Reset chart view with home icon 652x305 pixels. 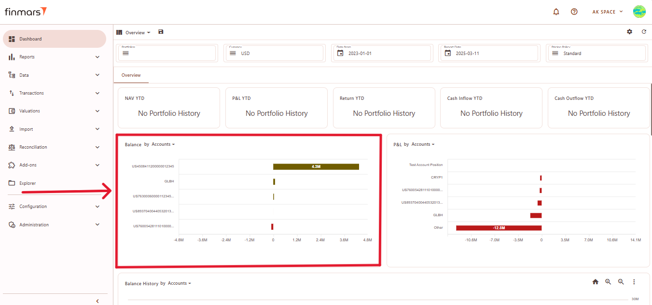(x=595, y=282)
